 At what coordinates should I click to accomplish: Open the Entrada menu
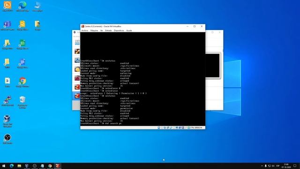tap(108, 31)
